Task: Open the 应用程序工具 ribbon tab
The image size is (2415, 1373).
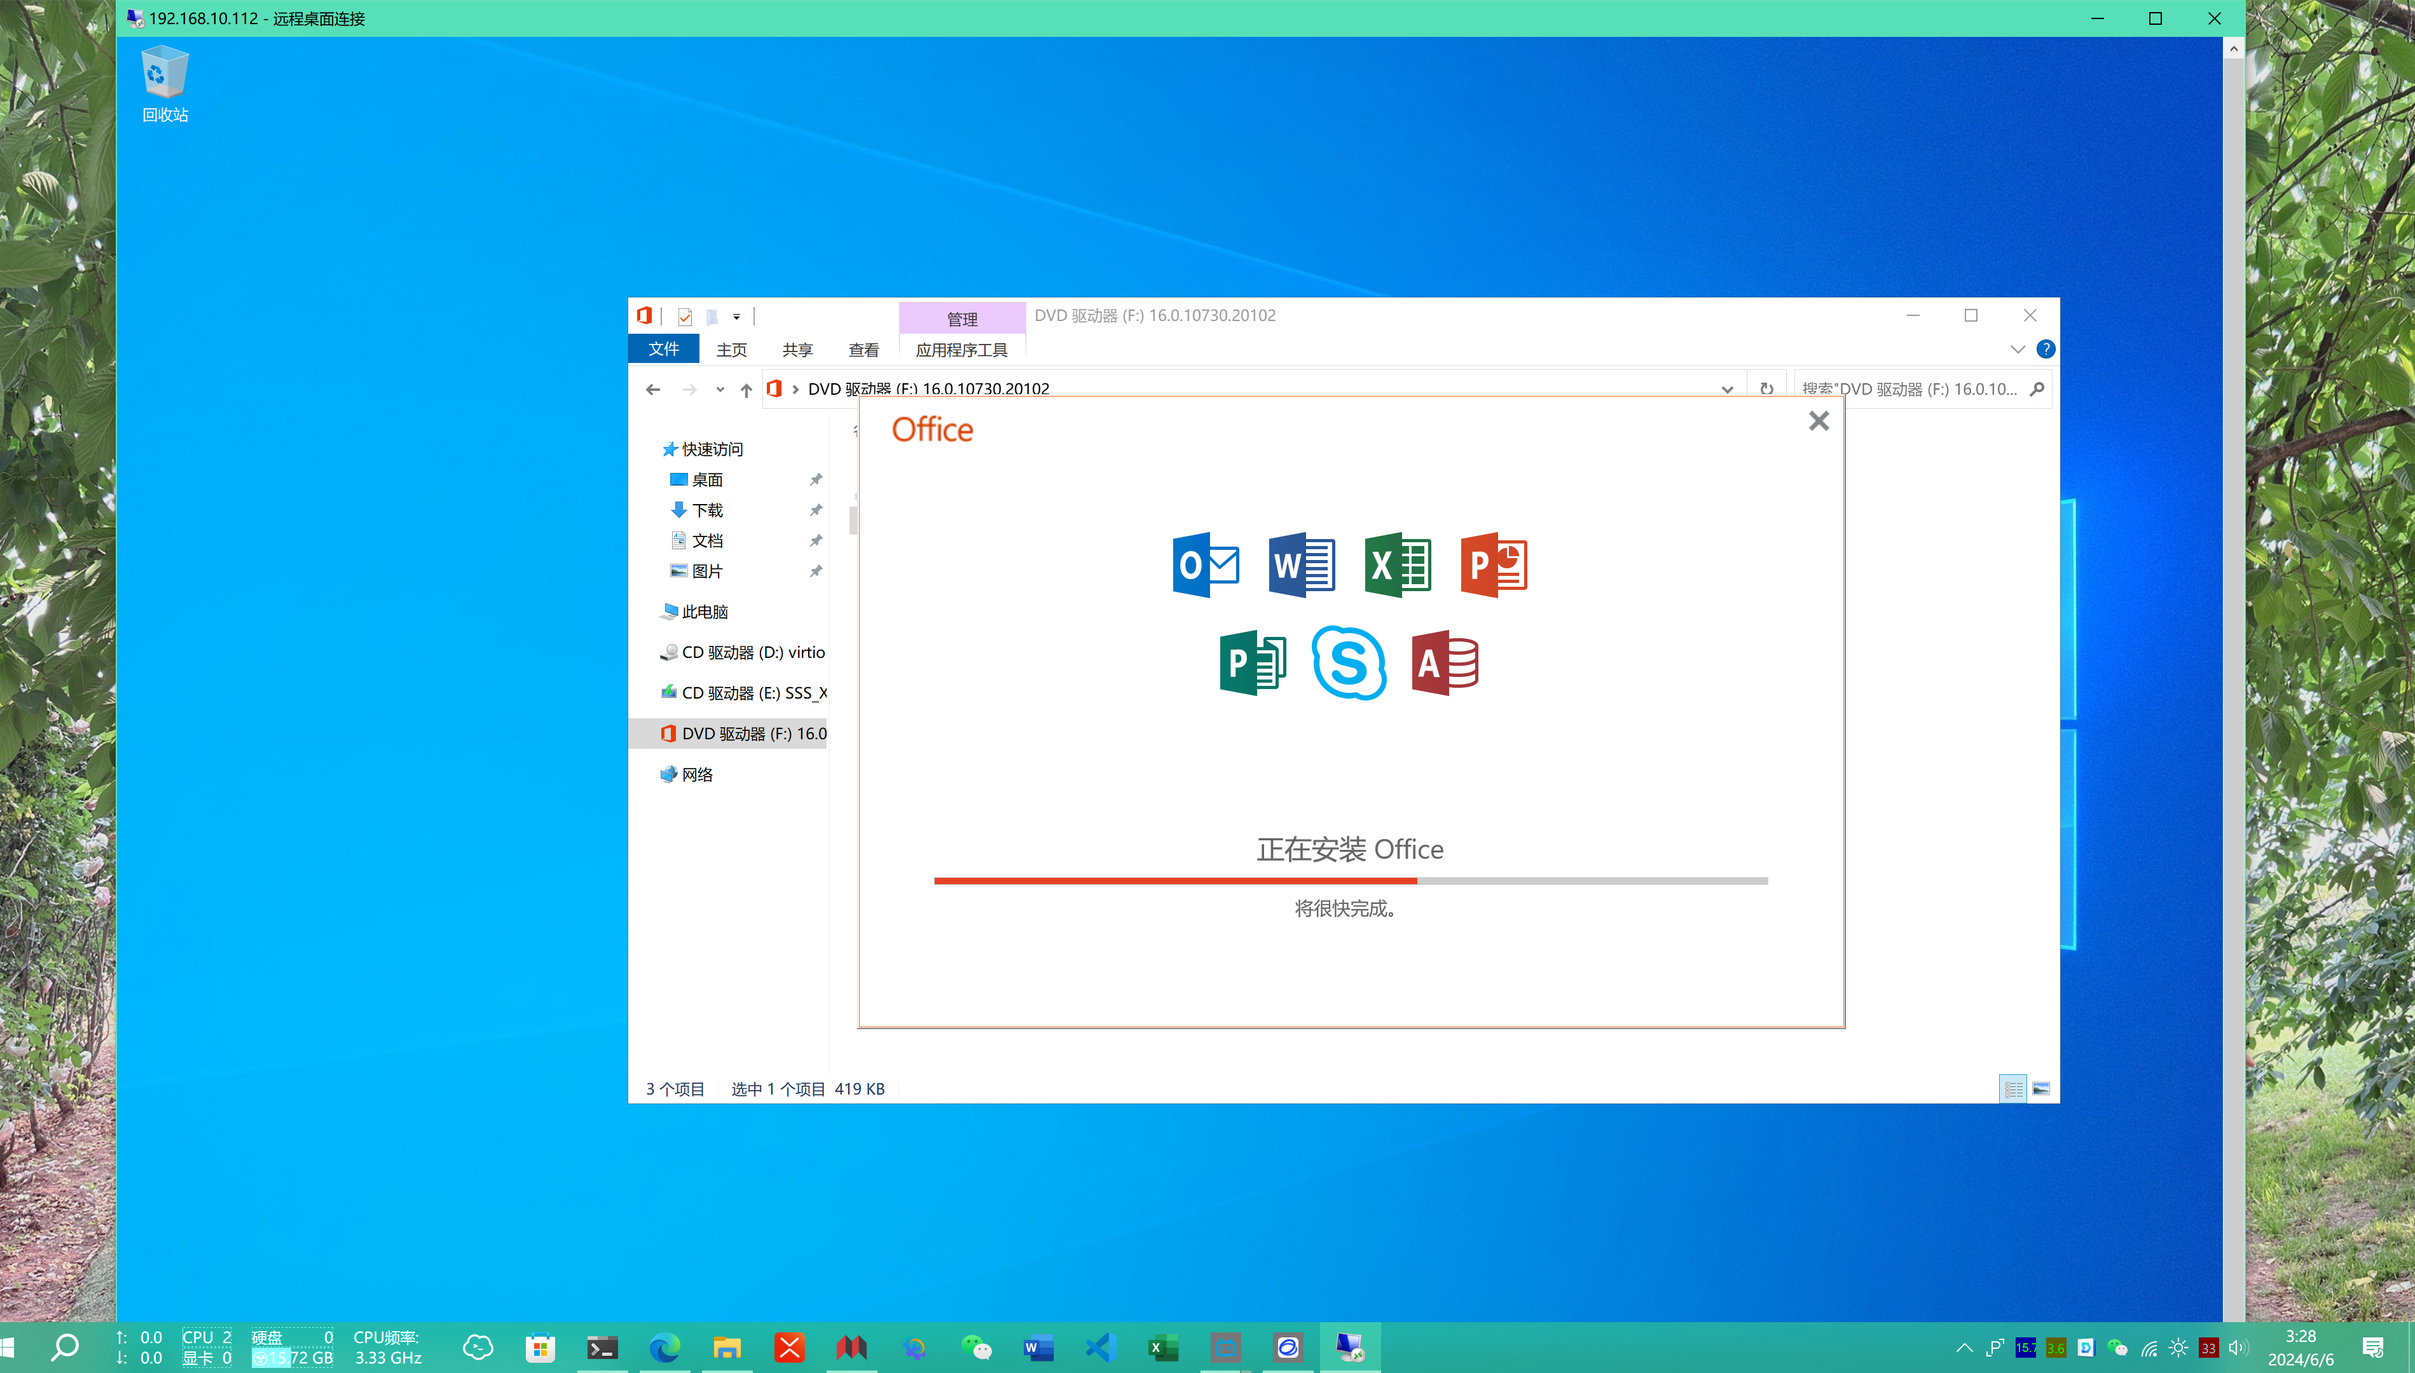Action: [961, 350]
